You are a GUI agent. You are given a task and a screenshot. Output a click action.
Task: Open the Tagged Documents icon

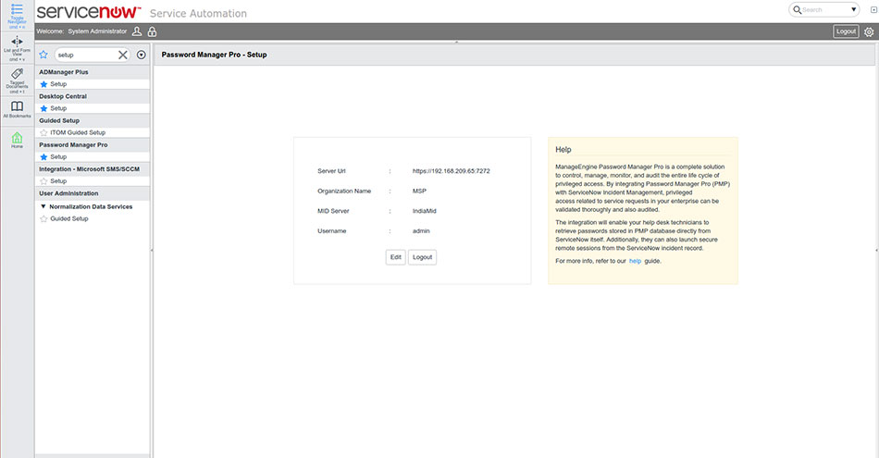coord(17,73)
